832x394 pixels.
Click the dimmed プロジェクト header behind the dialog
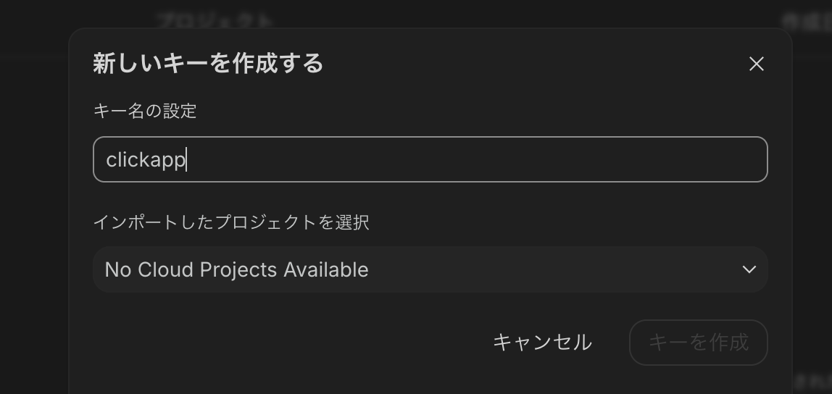coord(215,20)
